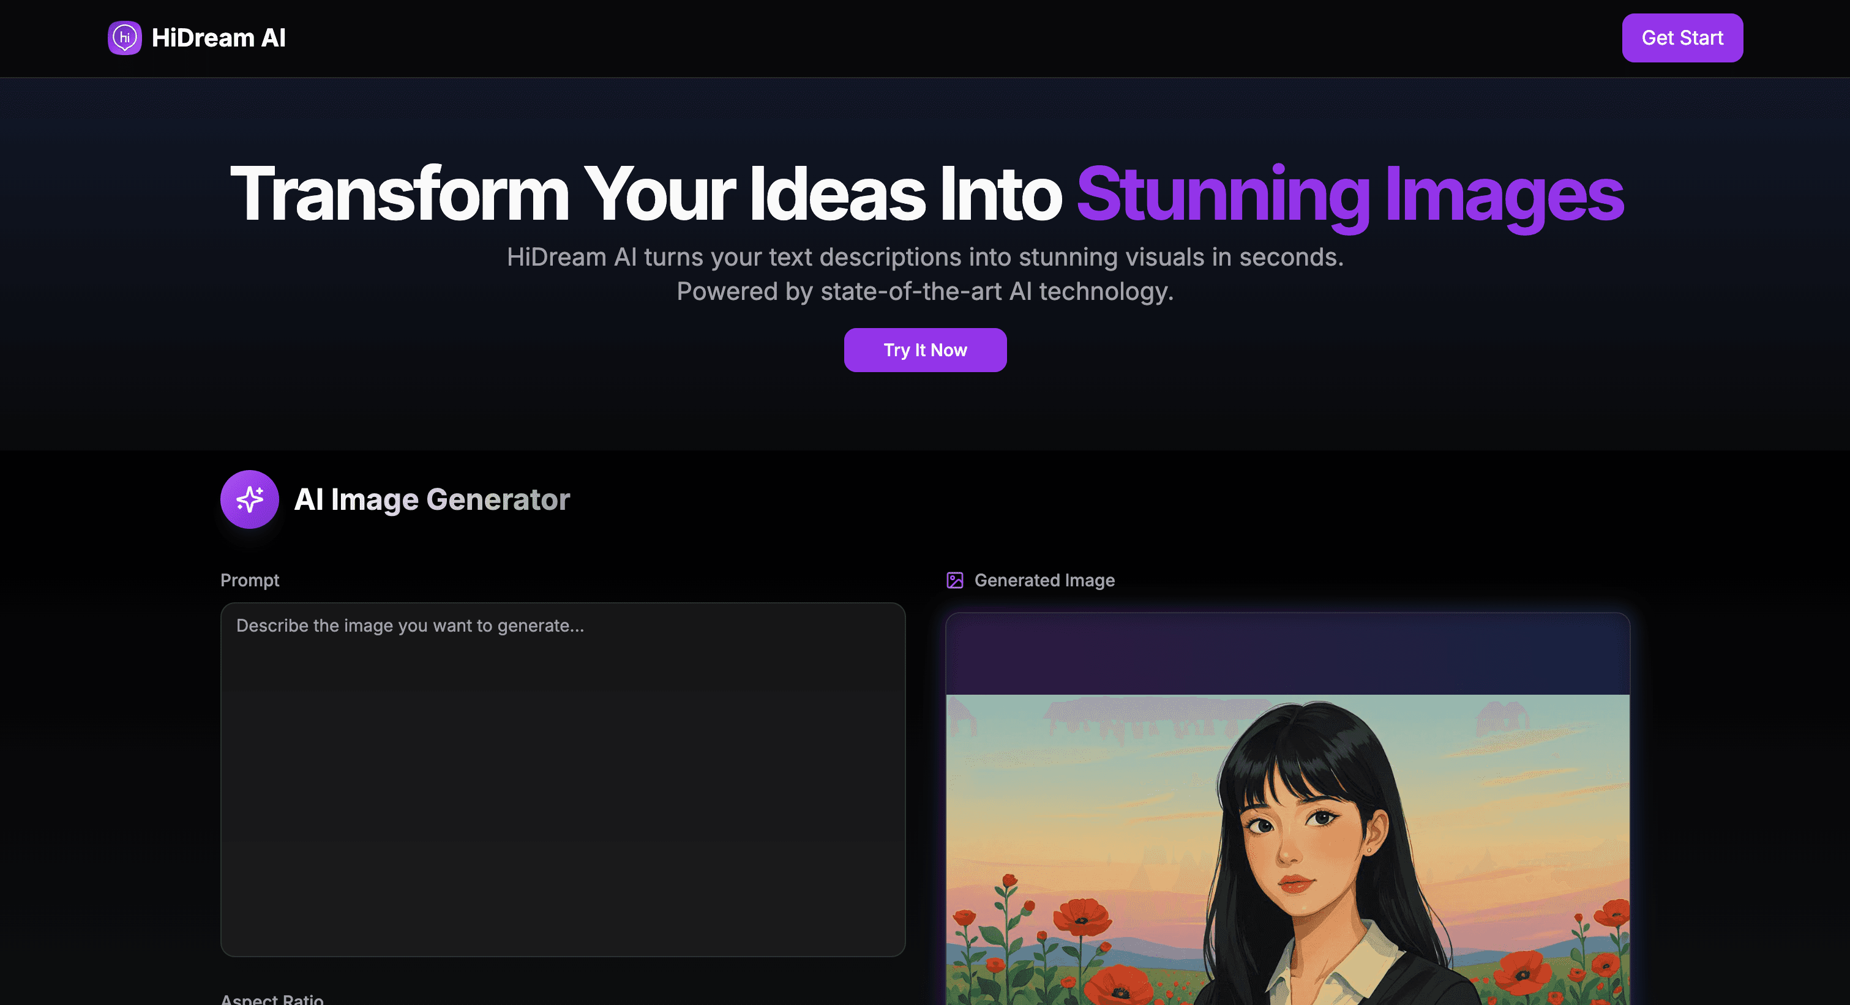Screen dimensions: 1850x1005
Task: Click the "Powered by state-of-the-art AI technology." text
Action: click(x=925, y=291)
